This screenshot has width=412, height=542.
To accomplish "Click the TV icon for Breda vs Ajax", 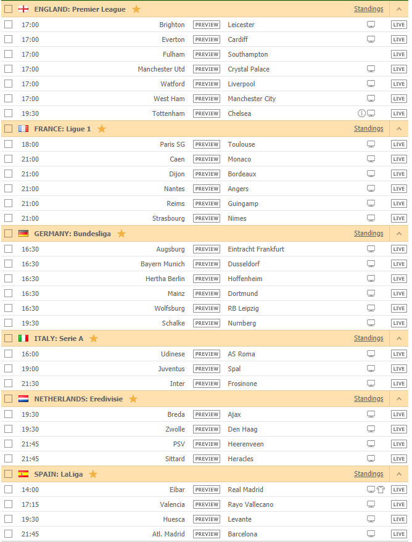I will (371, 414).
